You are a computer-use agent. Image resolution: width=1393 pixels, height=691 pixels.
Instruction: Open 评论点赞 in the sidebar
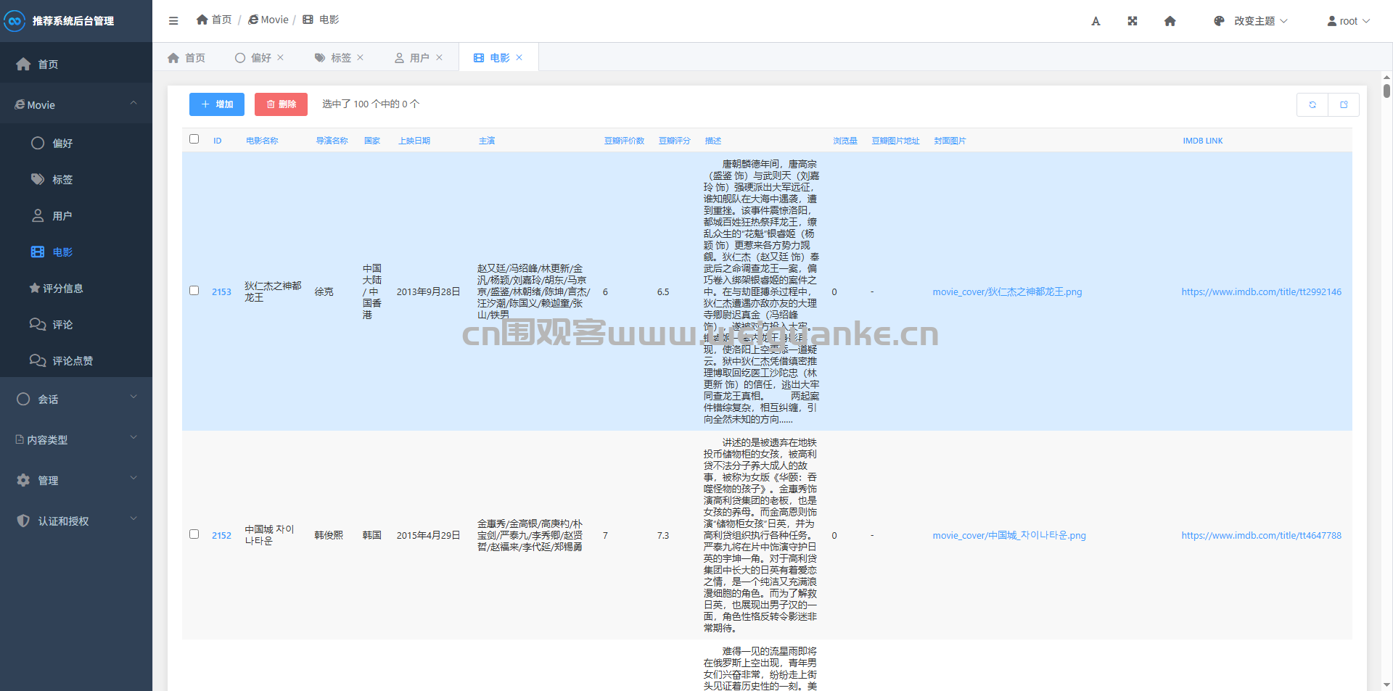[x=76, y=360]
